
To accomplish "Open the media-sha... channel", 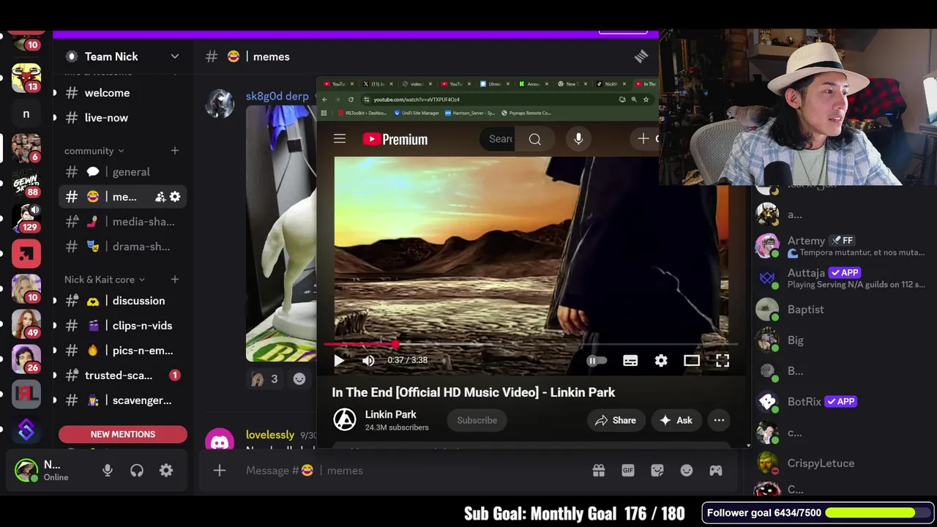I will click(122, 222).
